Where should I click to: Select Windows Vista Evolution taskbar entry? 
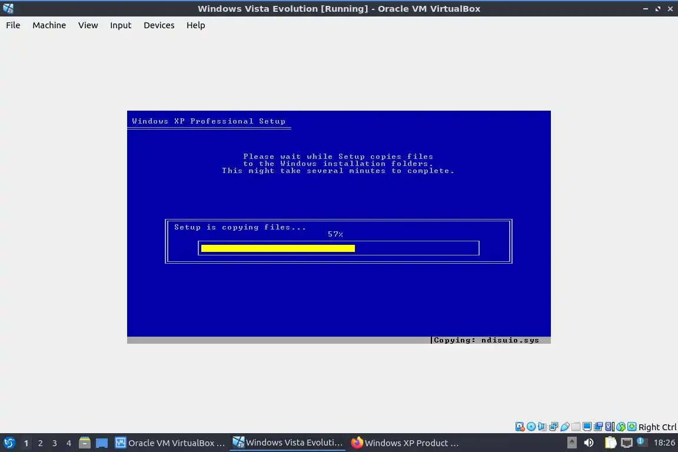coord(288,443)
